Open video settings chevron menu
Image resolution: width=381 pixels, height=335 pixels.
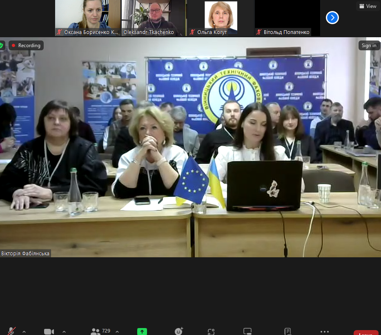64,331
